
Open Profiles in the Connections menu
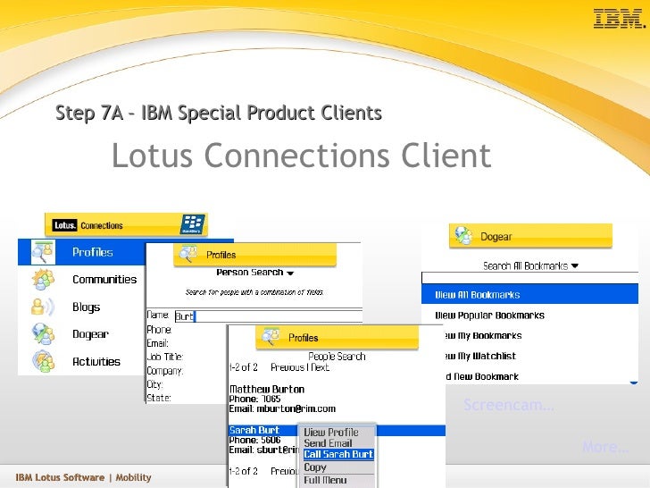pyautogui.click(x=81, y=252)
